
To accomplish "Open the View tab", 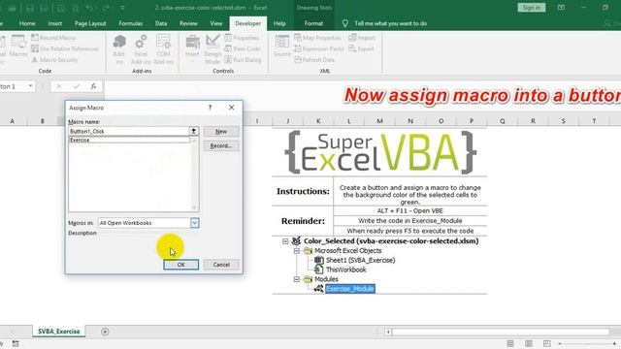I will pyautogui.click(x=215, y=23).
